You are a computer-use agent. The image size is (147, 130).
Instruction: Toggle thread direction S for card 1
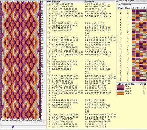tap(128, 11)
